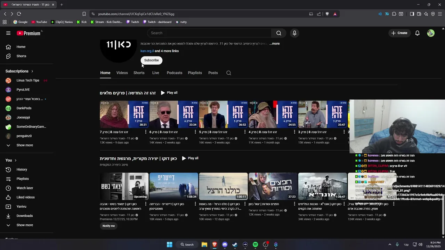This screenshot has width=445, height=250.
Task: Open Windows Start menu
Action: pos(169,244)
